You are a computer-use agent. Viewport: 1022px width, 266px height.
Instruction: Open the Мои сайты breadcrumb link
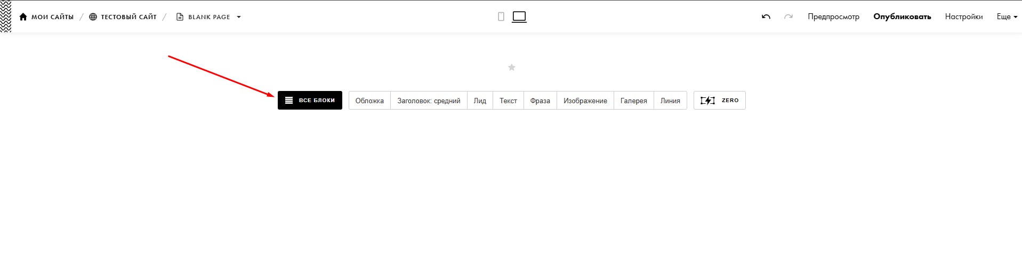(x=52, y=17)
